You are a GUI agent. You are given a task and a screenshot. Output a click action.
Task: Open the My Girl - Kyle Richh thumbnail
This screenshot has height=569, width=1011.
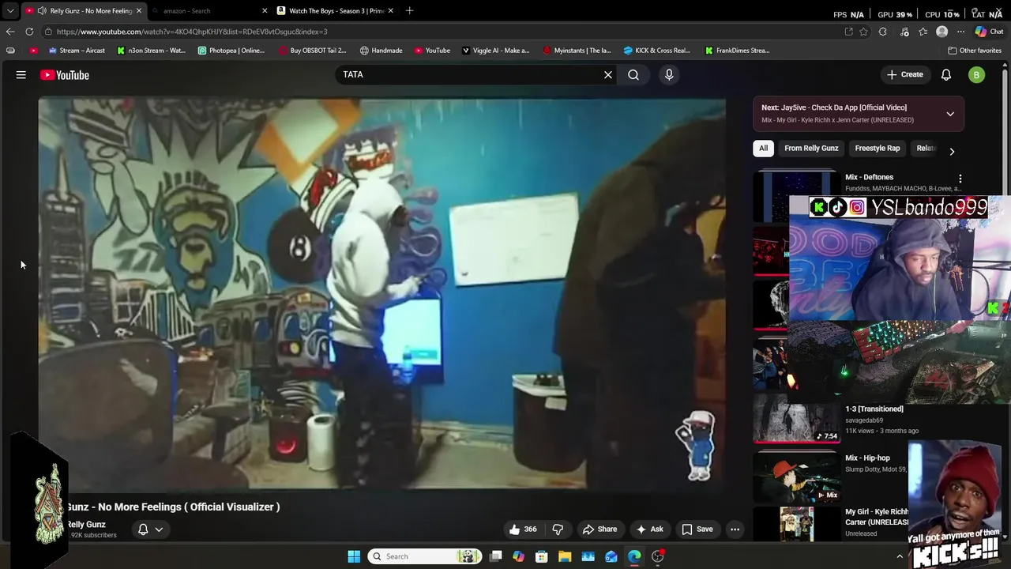pyautogui.click(x=796, y=524)
